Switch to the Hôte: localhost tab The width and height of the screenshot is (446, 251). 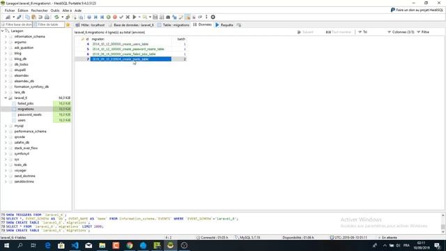(x=90, y=25)
